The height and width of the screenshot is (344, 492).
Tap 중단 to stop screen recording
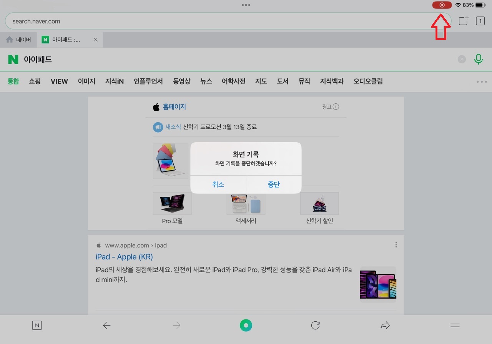(x=274, y=184)
